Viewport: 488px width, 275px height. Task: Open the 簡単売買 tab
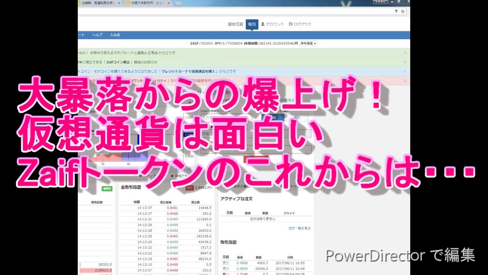235,24
